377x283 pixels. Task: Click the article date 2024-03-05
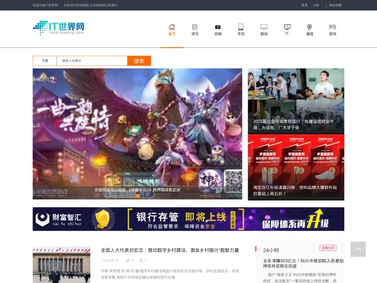(x=110, y=260)
